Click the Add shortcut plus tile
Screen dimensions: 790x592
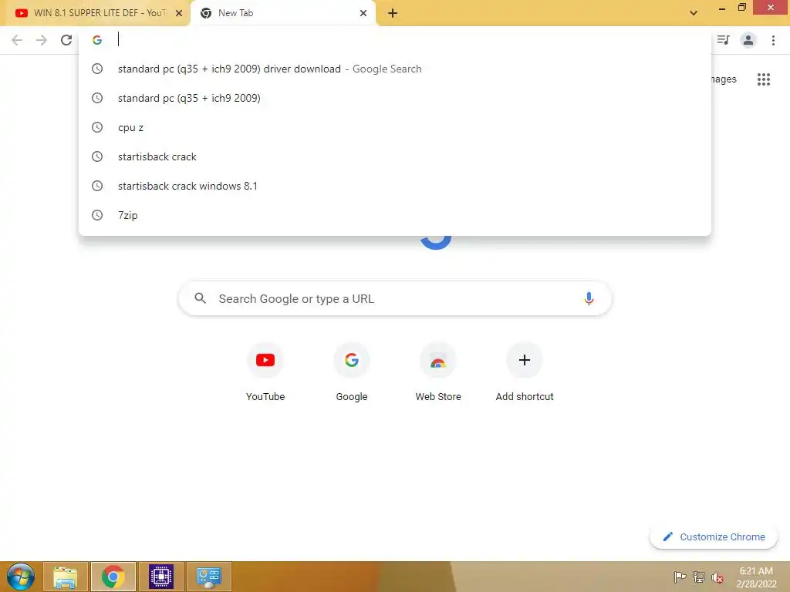525,372
